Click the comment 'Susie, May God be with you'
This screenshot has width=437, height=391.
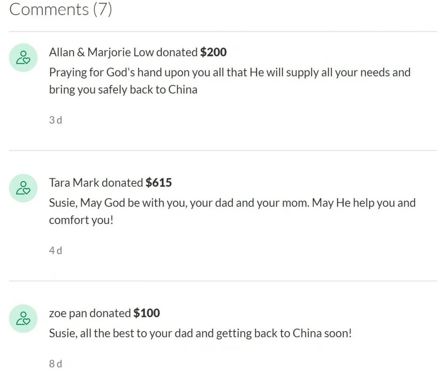(232, 211)
